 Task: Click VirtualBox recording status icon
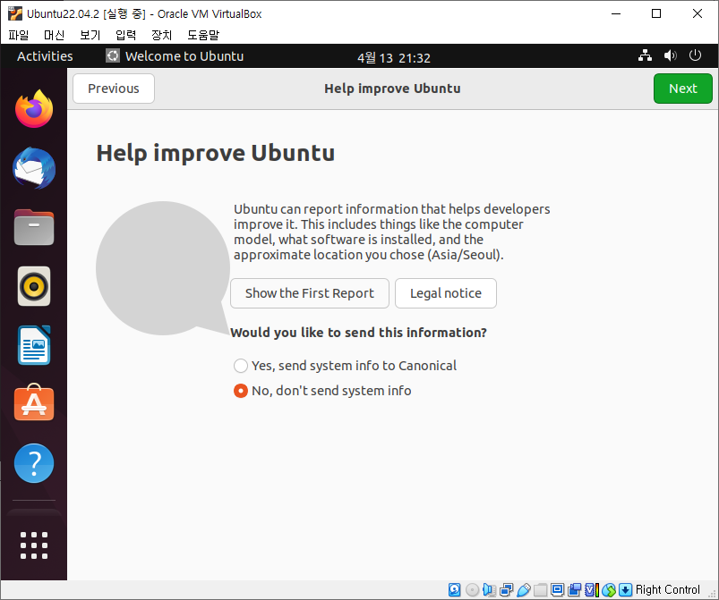(x=574, y=589)
